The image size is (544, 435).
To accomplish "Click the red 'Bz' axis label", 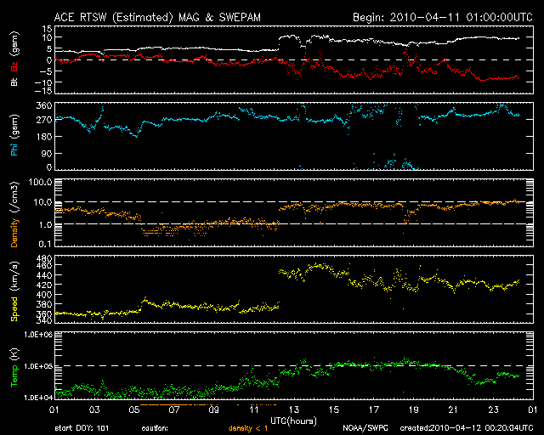I will click(14, 66).
